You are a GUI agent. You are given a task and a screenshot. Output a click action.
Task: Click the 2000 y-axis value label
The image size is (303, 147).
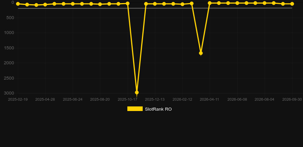(x=9, y=63)
